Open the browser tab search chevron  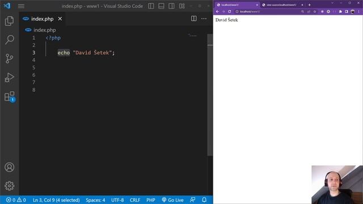[332, 3]
